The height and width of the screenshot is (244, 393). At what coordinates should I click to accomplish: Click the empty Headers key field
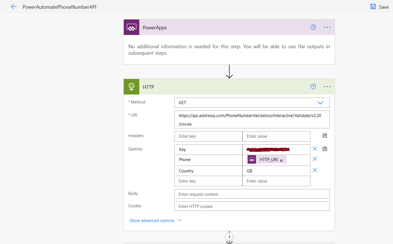(208, 136)
